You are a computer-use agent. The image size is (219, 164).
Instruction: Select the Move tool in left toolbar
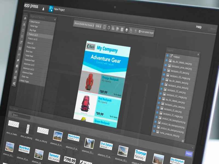[25, 18]
